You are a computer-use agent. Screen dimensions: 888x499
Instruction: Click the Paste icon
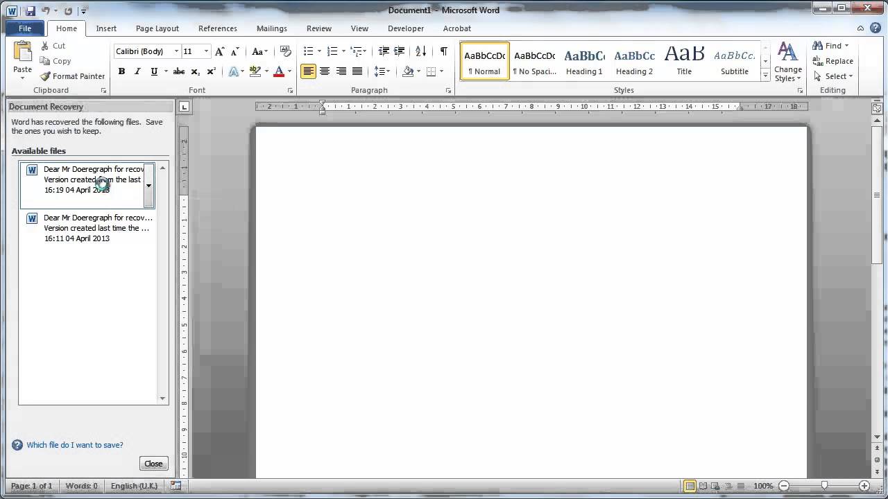click(22, 52)
